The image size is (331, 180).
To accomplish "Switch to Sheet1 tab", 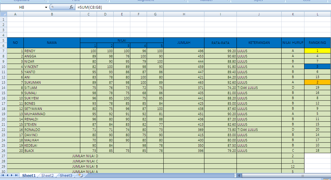I will [29, 176].
